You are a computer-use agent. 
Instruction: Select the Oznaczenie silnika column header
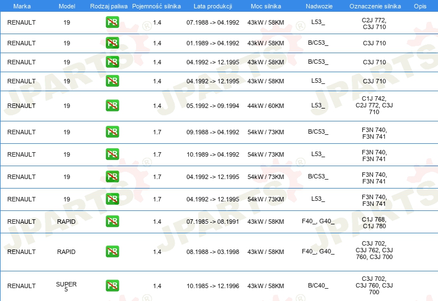point(375,6)
